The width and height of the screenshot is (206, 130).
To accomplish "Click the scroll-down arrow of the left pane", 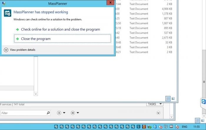I will [36, 94].
